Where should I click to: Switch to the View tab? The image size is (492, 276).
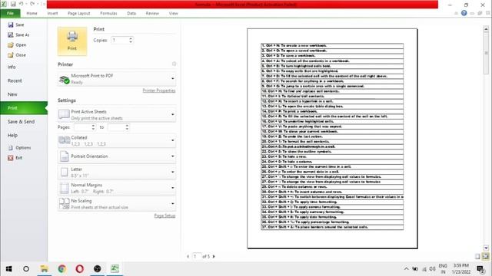tap(173, 14)
